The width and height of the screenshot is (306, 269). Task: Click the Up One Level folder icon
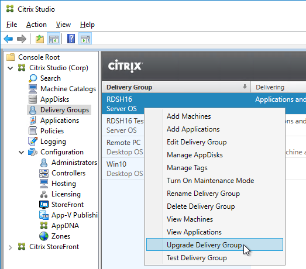(40, 39)
